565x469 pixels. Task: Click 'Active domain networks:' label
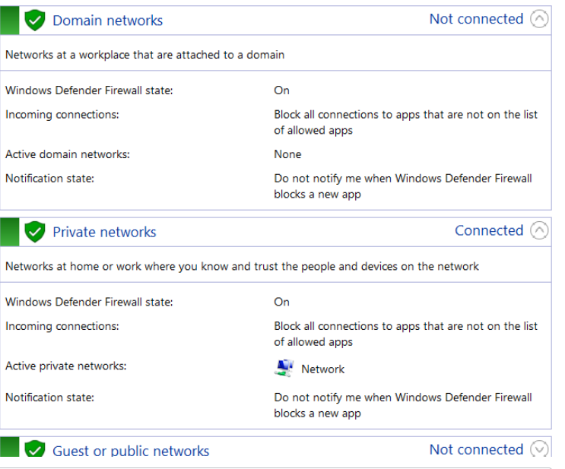click(68, 154)
